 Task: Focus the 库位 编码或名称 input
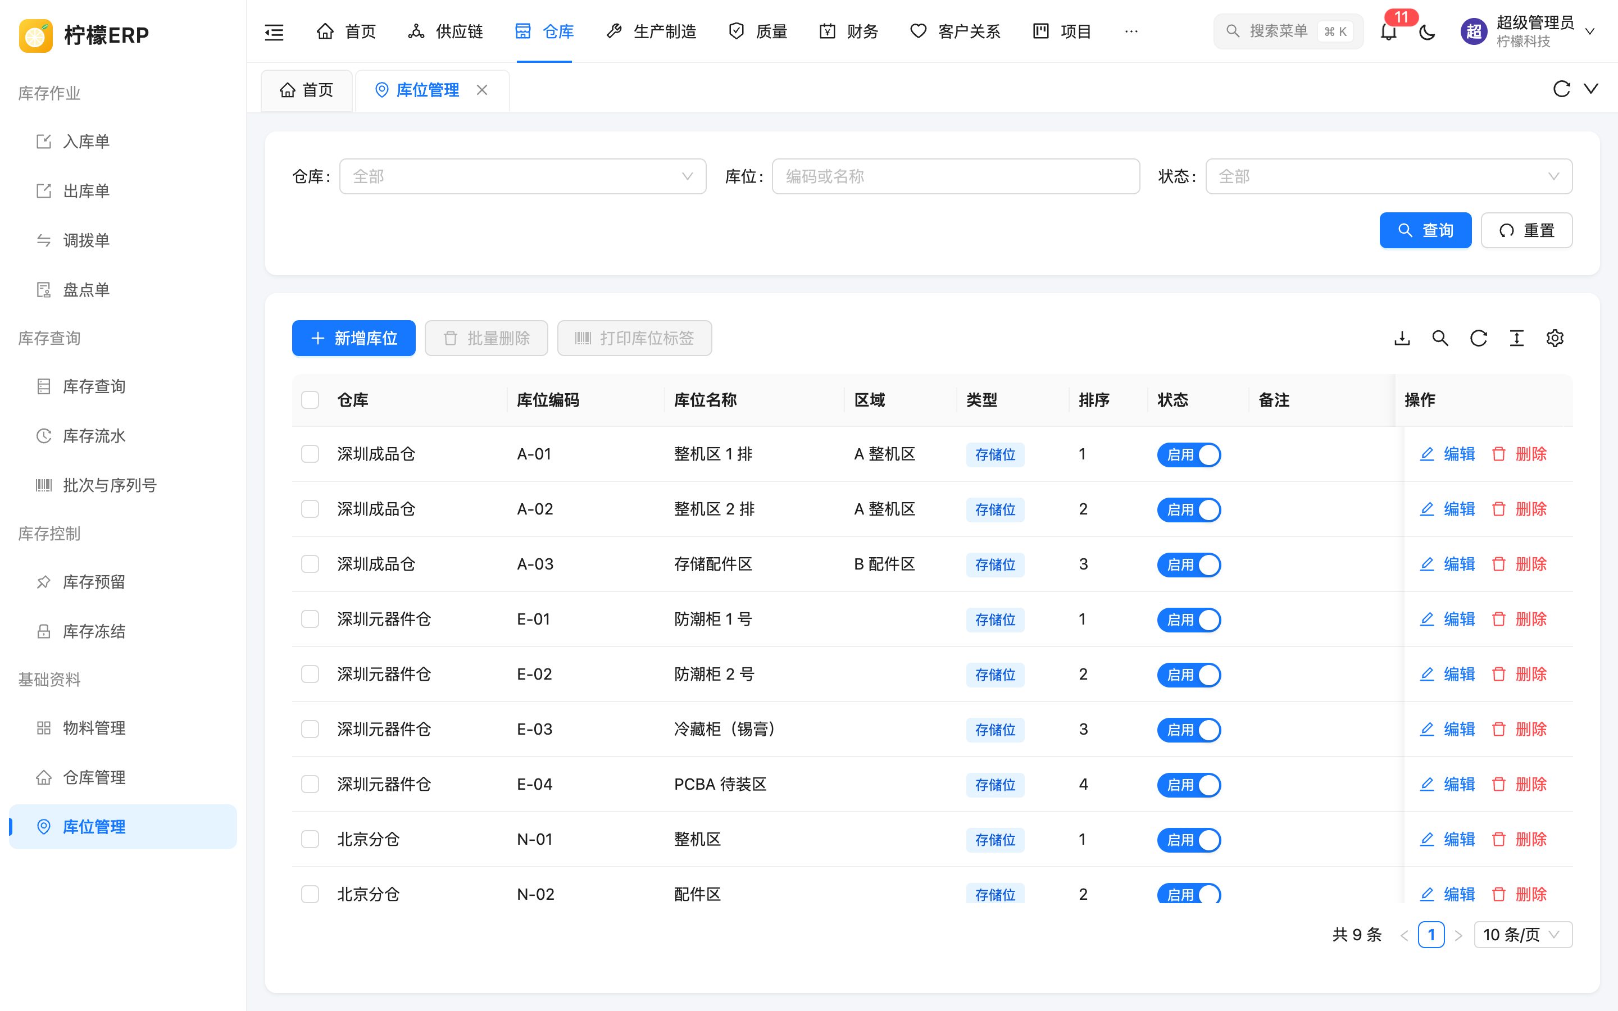956,176
